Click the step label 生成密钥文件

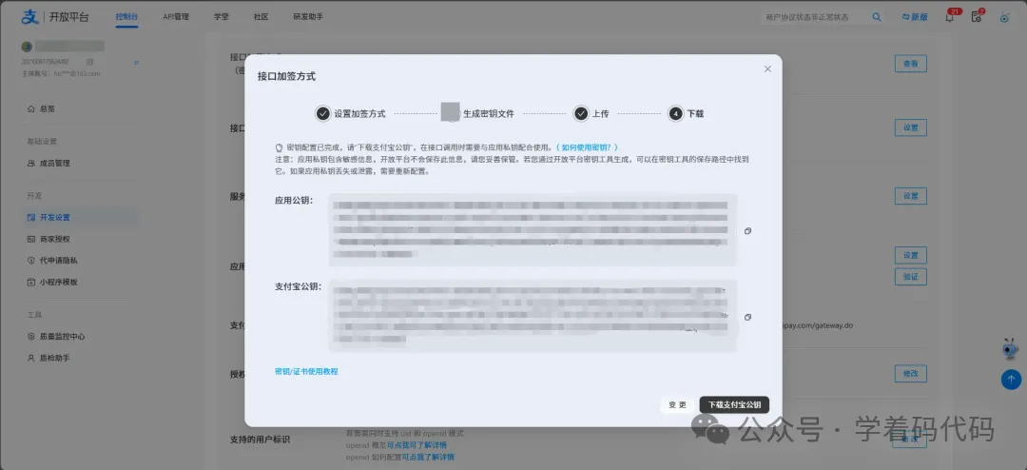pyautogui.click(x=489, y=113)
